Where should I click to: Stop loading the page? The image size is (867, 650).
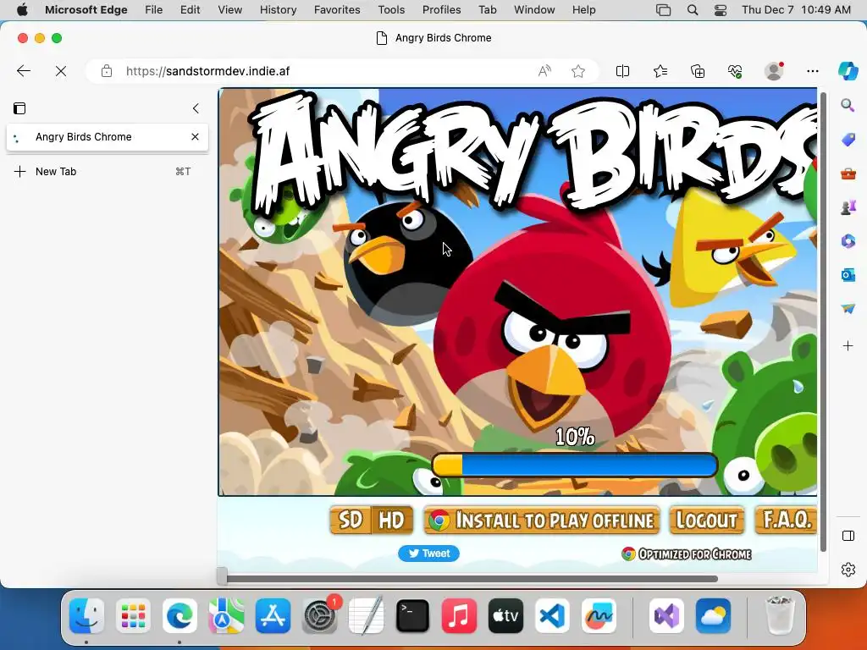pyautogui.click(x=61, y=71)
